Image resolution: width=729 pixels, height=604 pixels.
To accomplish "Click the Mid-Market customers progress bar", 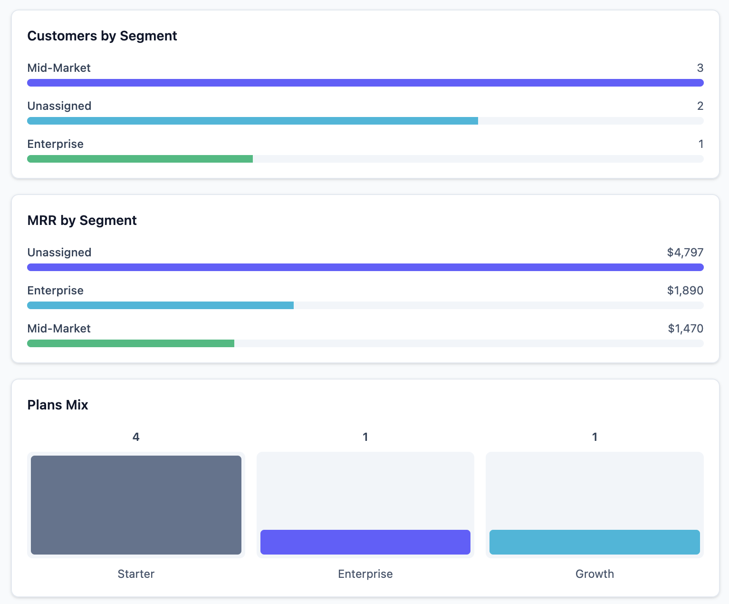I will pyautogui.click(x=365, y=83).
